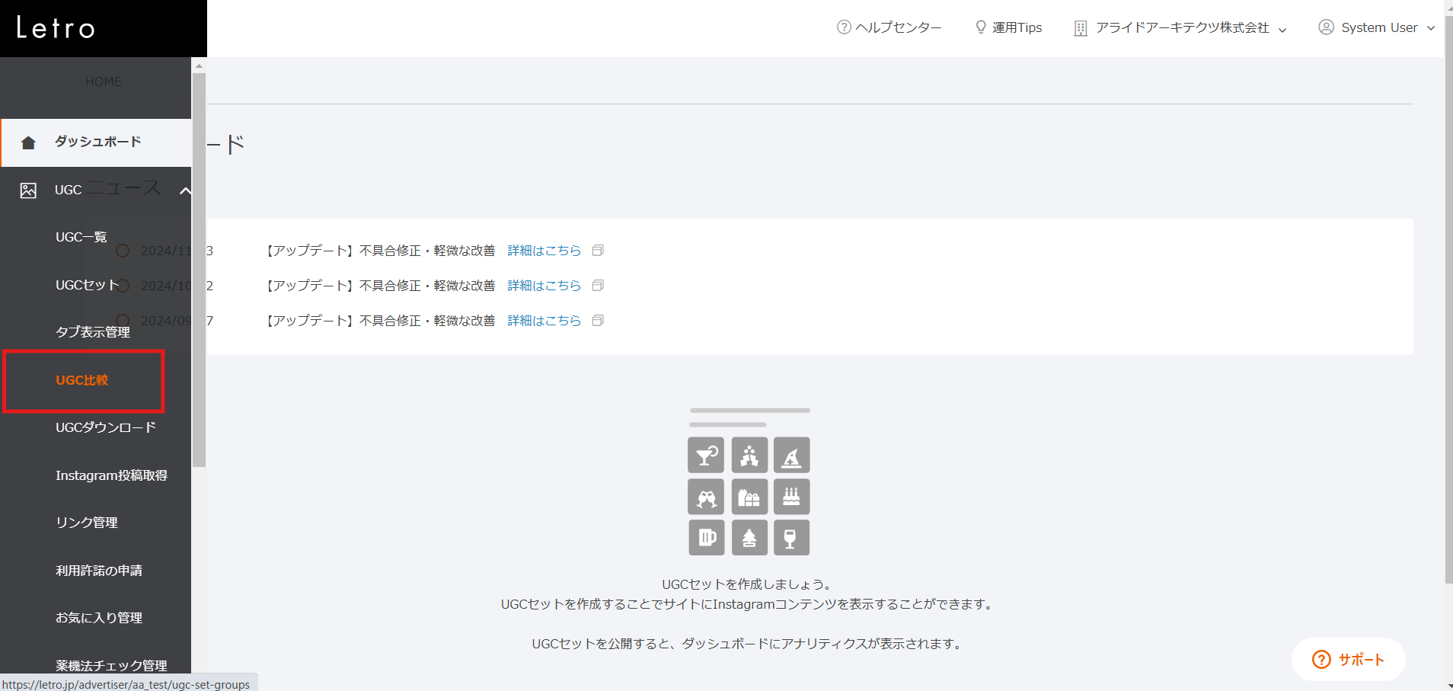Copy the third update news via its copy icon
Image resolution: width=1453 pixels, height=691 pixels.
[599, 320]
